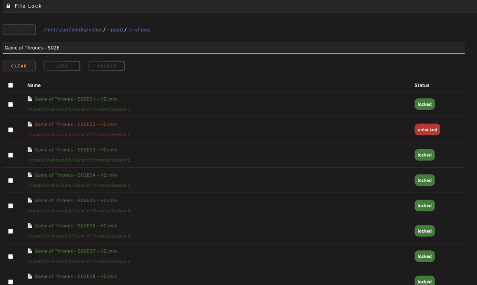
Task: Click the 'locked' badge for S02E05
Action: point(425,206)
